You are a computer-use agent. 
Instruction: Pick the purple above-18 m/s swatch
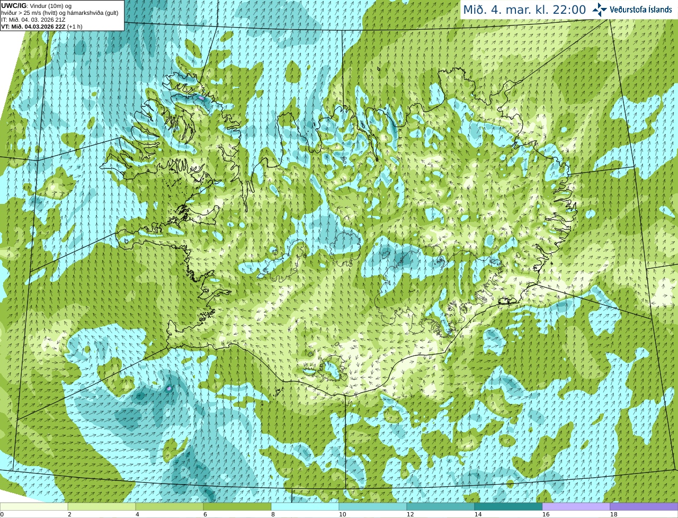(x=644, y=506)
